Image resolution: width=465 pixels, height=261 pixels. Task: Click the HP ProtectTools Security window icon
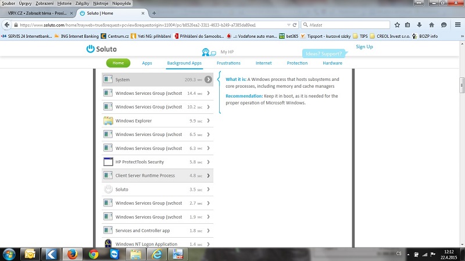pos(108,162)
